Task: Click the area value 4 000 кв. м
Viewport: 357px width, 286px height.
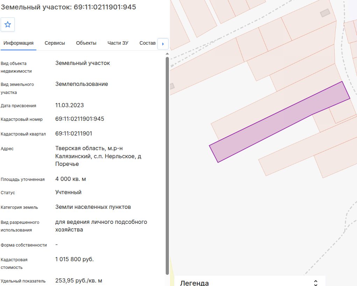Action: tap(71, 179)
